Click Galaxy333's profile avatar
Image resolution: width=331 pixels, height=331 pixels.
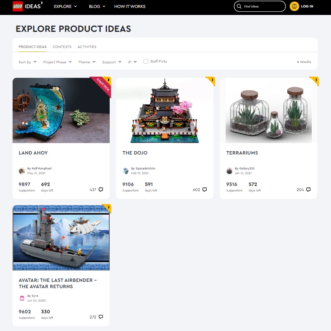[x=229, y=171]
